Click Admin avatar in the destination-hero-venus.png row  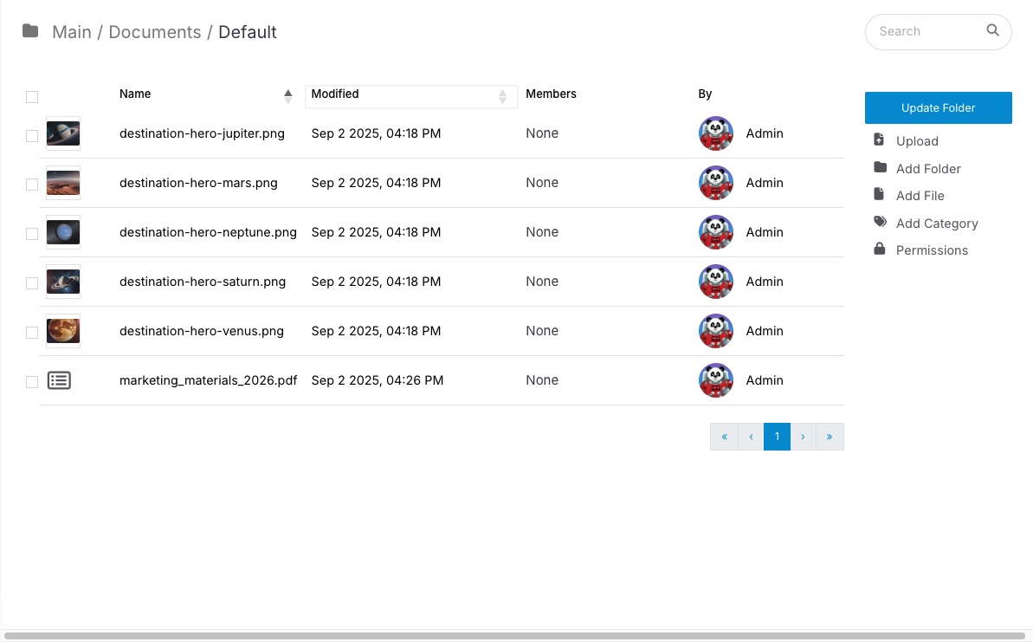[716, 331]
